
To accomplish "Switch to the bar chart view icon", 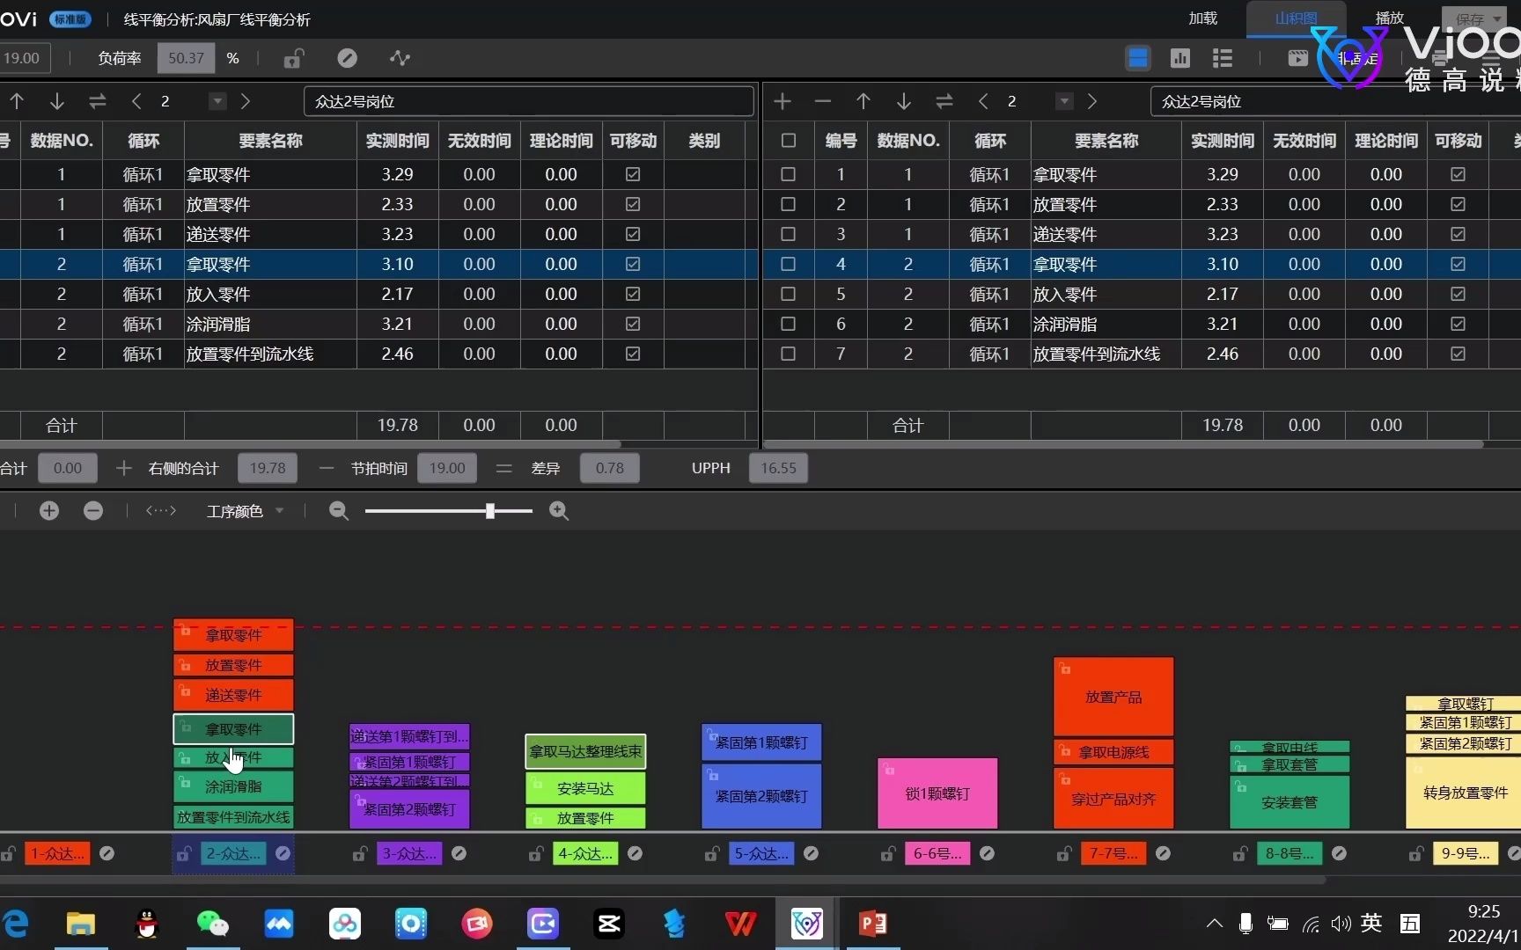I will pyautogui.click(x=1180, y=58).
